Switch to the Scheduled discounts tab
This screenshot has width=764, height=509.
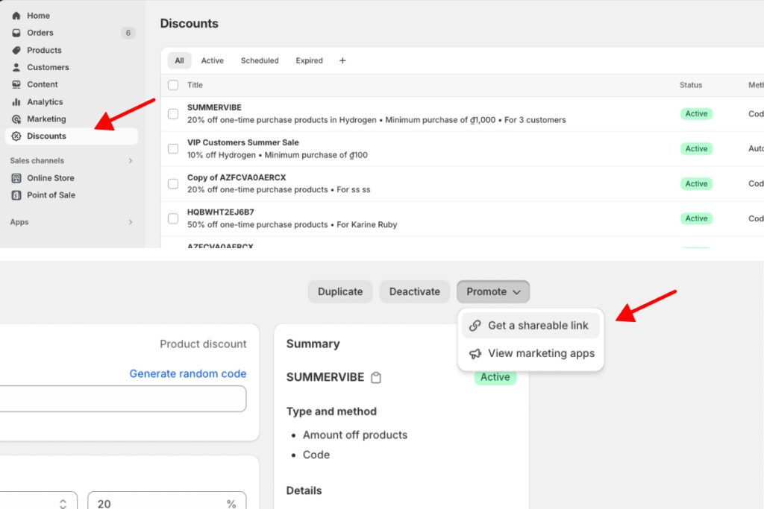(260, 61)
